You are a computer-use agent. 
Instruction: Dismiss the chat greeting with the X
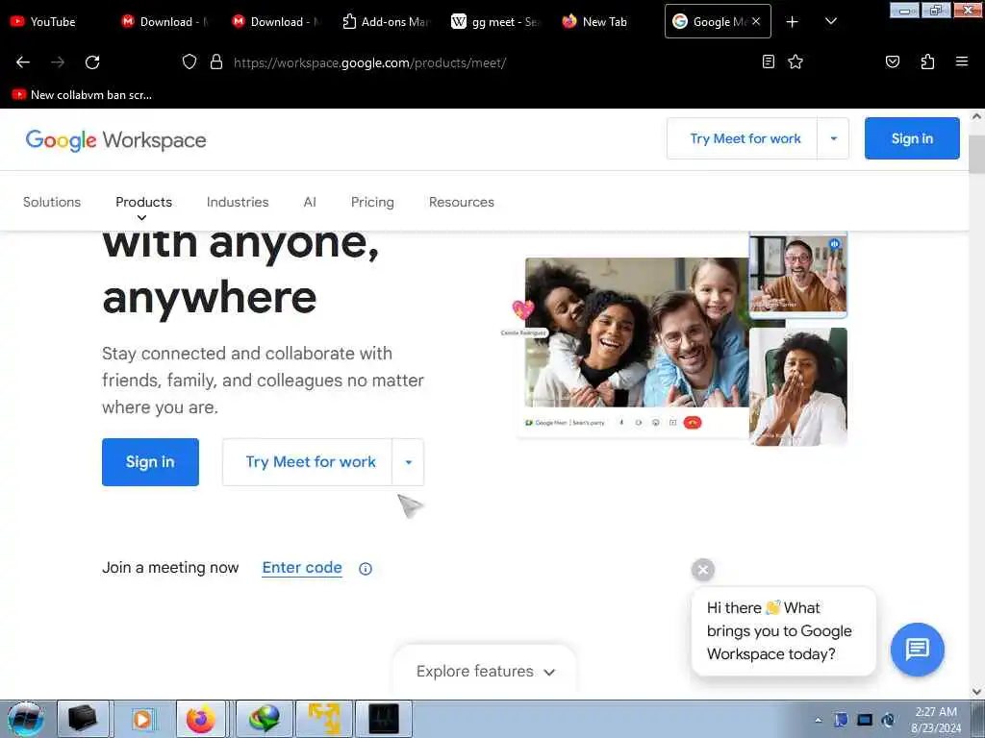703,570
